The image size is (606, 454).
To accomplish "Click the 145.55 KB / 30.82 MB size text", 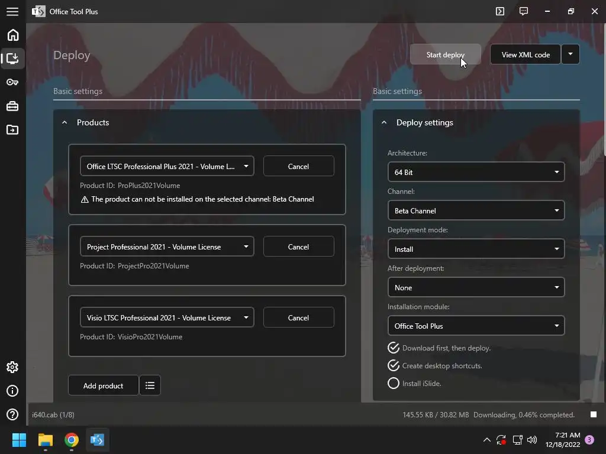I will click(436, 414).
